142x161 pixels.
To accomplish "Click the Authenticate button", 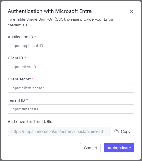I will [x=119, y=148].
